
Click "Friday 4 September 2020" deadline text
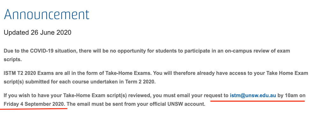click(x=34, y=104)
